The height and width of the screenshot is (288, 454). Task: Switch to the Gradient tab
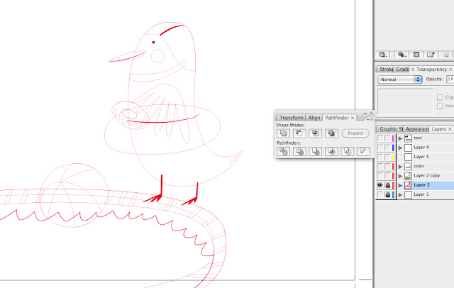coord(402,70)
